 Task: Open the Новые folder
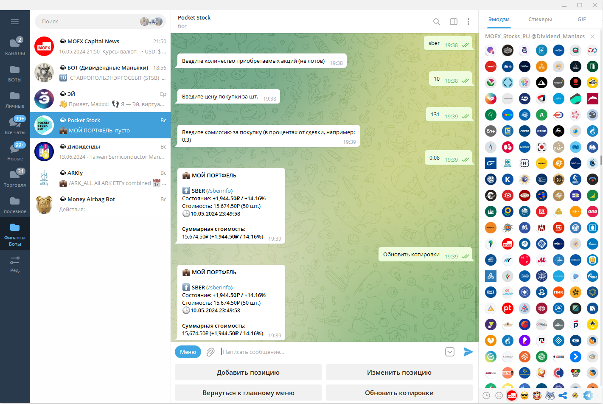(x=15, y=151)
